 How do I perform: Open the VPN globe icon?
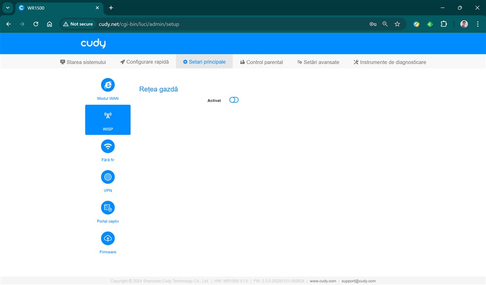click(108, 177)
